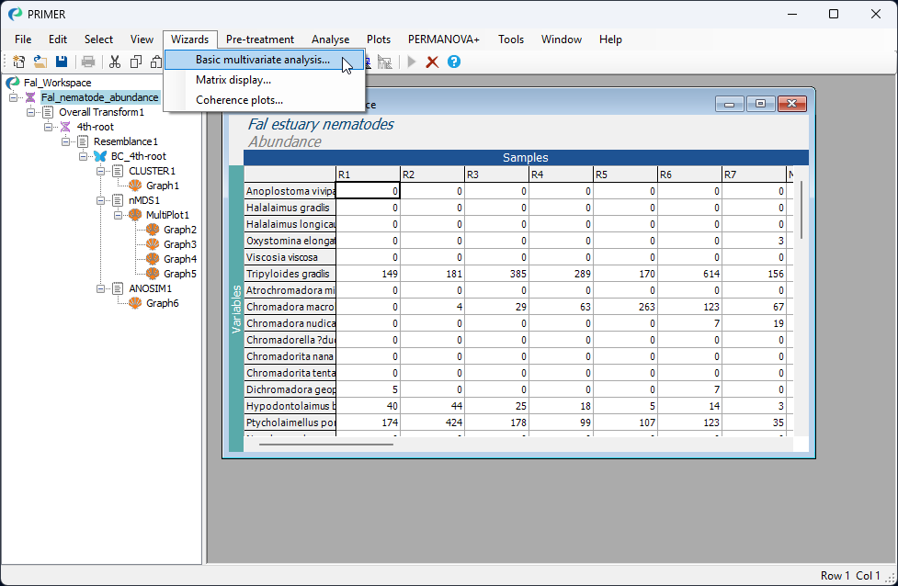Open a file using the Open toolbar icon

[39, 62]
